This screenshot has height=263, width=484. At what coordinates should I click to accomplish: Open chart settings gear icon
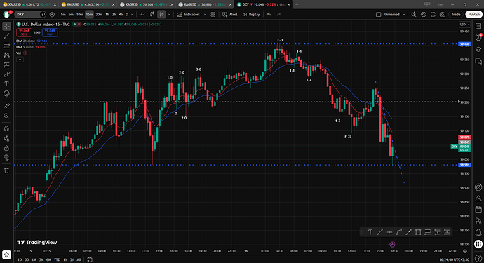[x=423, y=15]
